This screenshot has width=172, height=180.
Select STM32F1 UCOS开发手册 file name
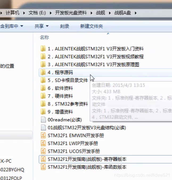coord(74,151)
